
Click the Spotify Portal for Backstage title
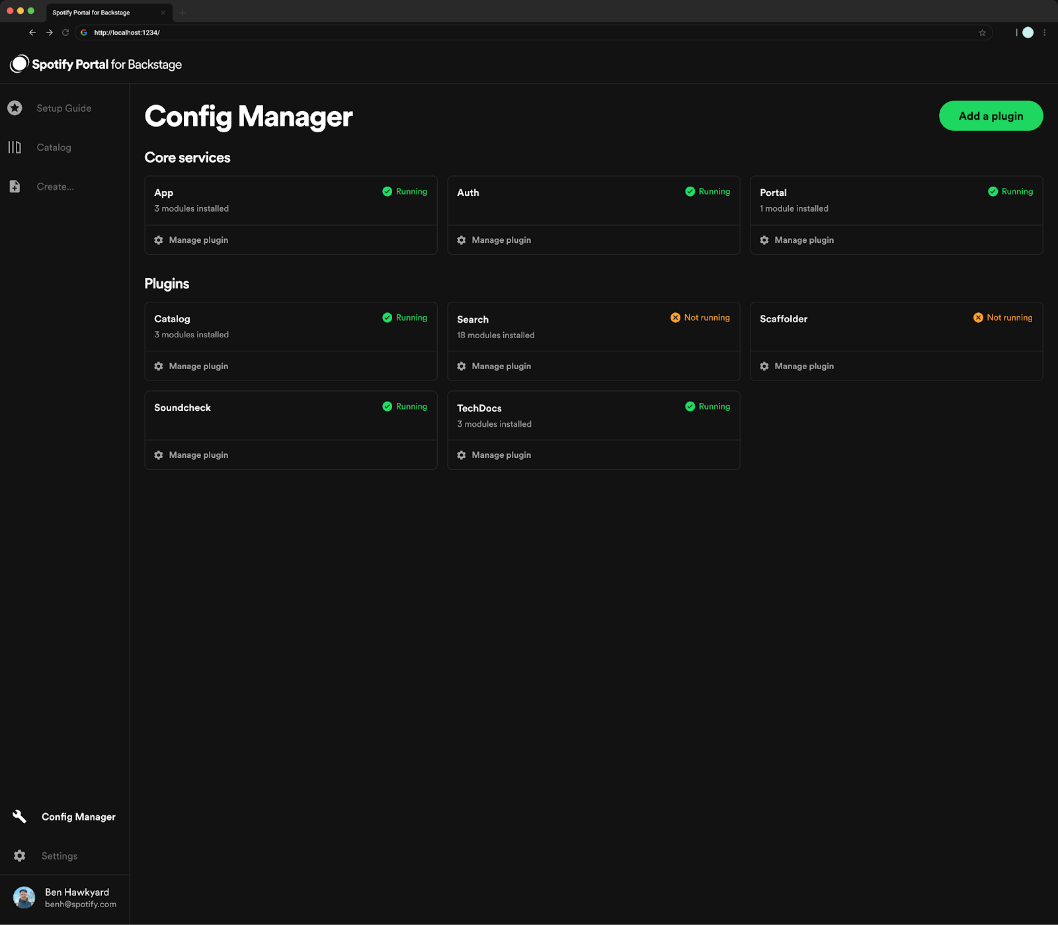(x=107, y=64)
